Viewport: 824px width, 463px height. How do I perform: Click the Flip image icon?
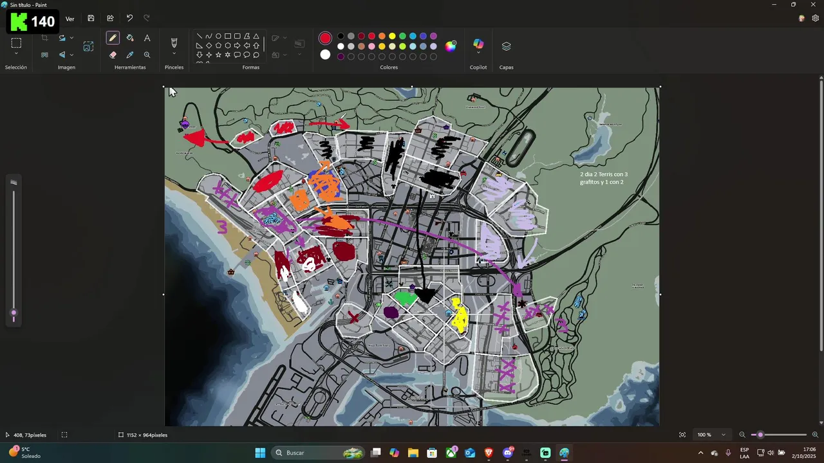[62, 55]
